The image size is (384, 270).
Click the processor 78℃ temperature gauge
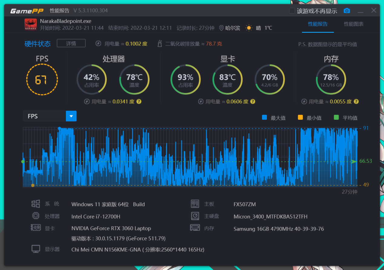[134, 79]
